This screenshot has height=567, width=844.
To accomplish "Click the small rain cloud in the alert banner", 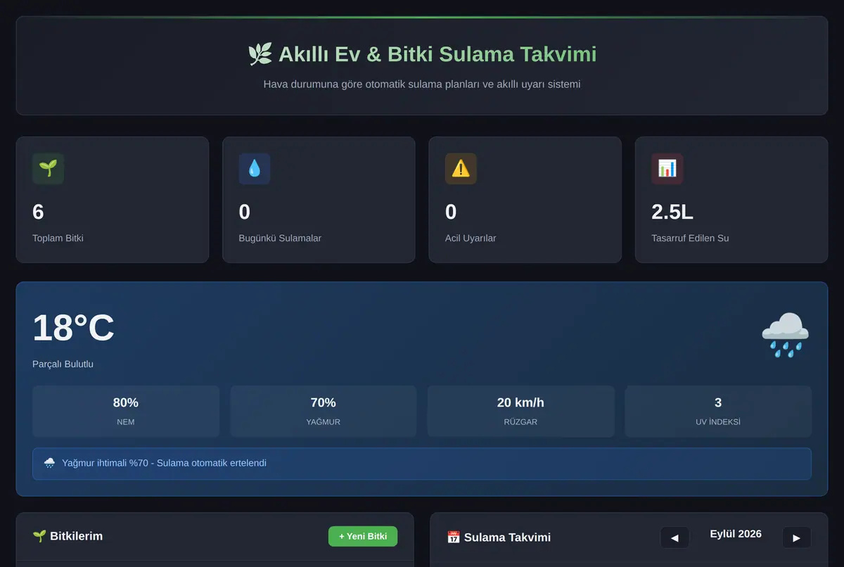I will point(50,463).
